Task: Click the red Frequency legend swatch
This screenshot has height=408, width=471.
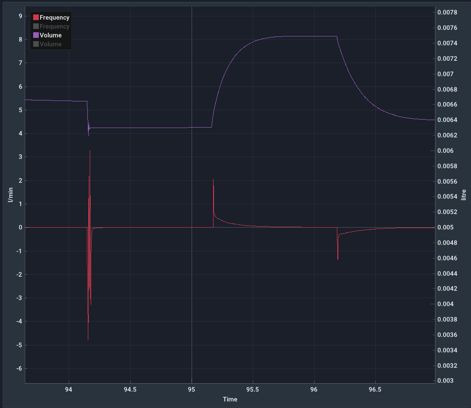Action: pos(36,18)
